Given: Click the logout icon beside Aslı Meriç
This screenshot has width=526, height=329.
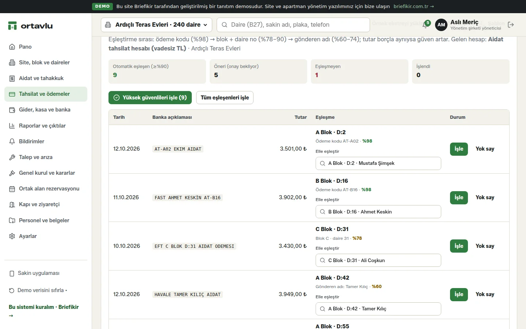Looking at the screenshot, I should tap(511, 25).
